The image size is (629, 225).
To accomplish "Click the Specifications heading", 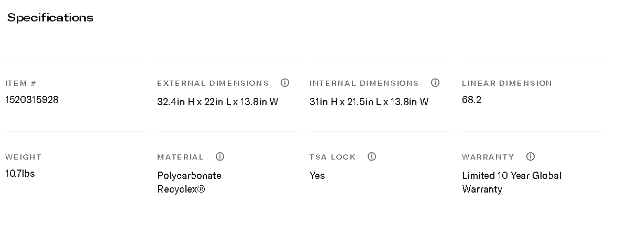I will pos(50,18).
